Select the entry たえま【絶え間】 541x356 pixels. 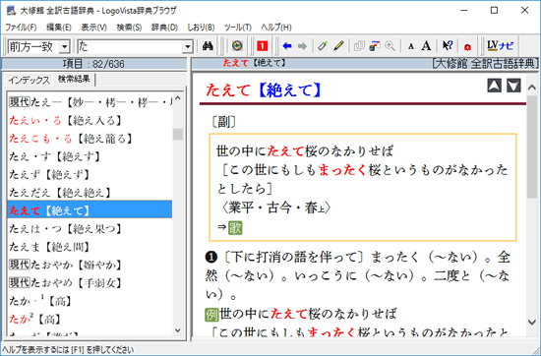(x=90, y=247)
